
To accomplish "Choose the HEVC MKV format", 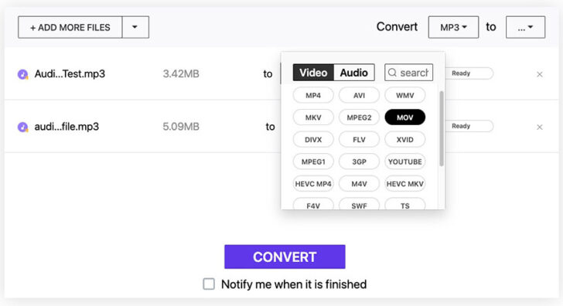I will click(405, 184).
